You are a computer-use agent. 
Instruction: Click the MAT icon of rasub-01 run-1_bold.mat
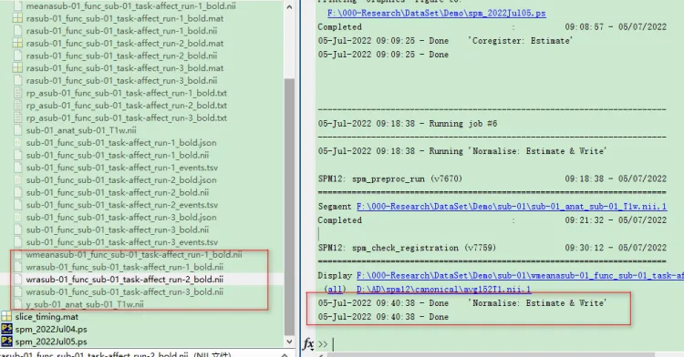(x=17, y=18)
